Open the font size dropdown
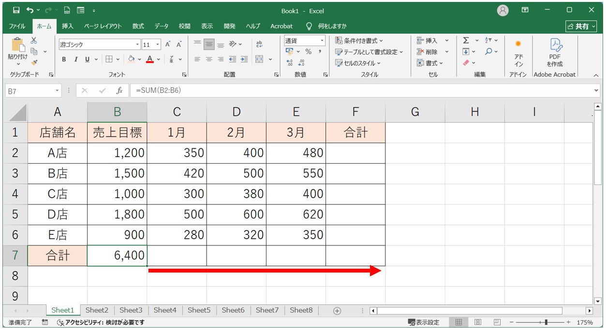This screenshot has height=331, width=606. tap(158, 44)
